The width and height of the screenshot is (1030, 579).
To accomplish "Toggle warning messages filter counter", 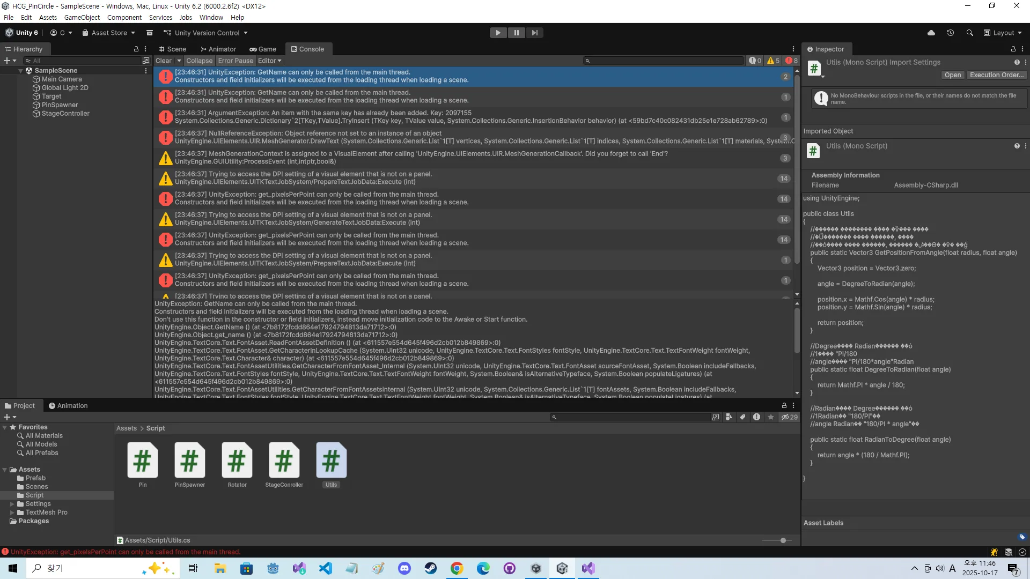I will 773,61.
